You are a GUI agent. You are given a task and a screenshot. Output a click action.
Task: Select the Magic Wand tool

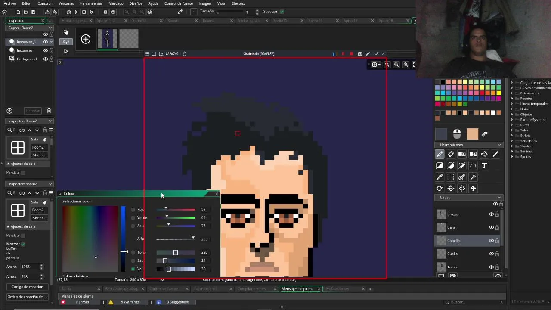click(x=473, y=177)
